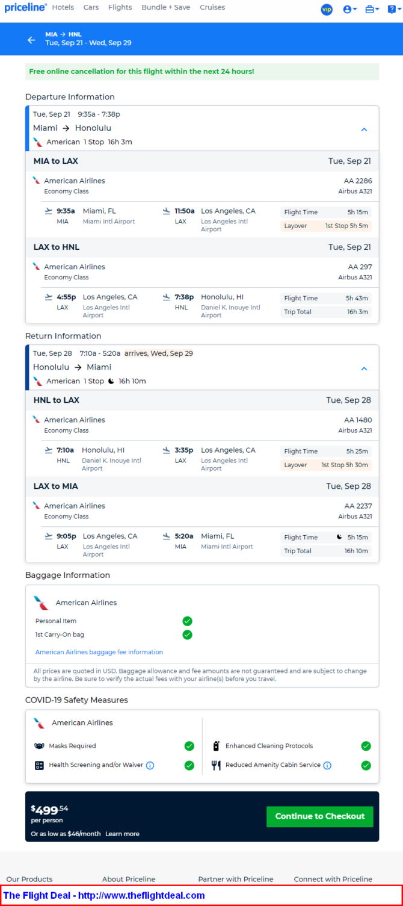This screenshot has height=906, width=403.
Task: Click the 1st Carry-On bag green checkmark
Action: (x=187, y=635)
